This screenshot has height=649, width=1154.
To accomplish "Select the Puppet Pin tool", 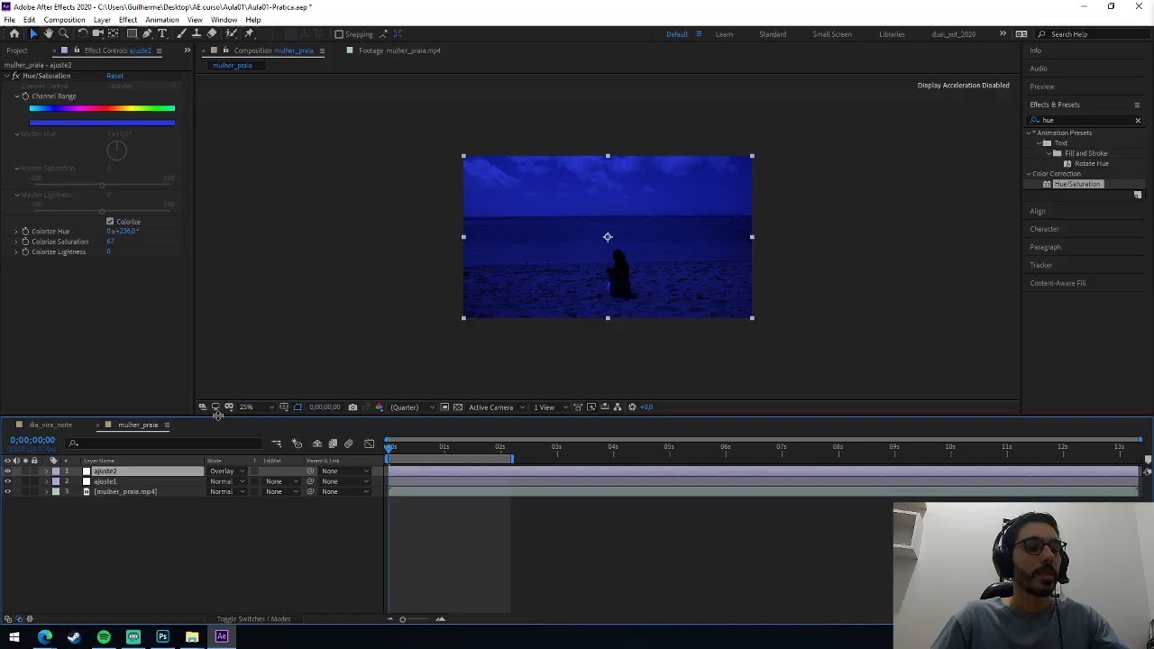I will coord(249,33).
